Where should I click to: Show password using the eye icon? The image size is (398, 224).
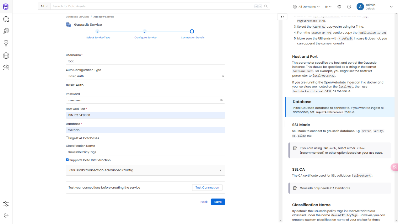pos(221,100)
